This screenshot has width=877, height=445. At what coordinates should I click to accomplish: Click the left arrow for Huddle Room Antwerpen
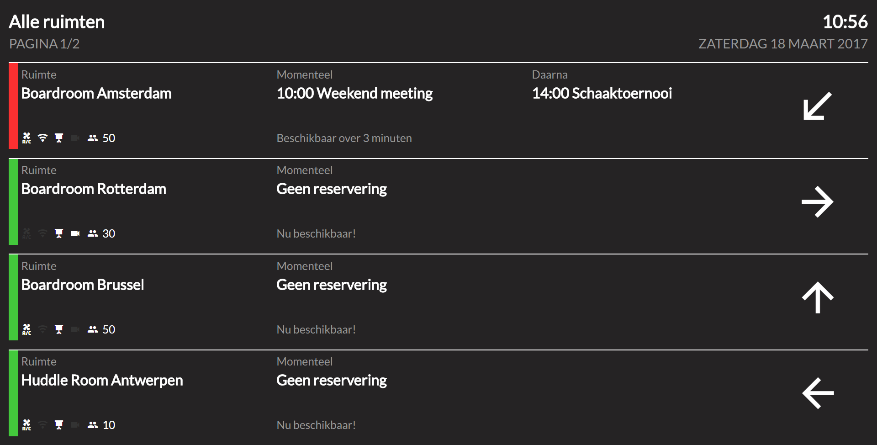[x=818, y=393]
